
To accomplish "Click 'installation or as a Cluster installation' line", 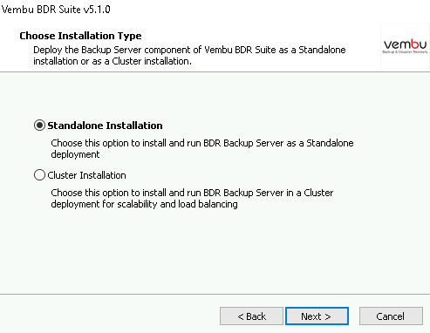I will click(113, 61).
